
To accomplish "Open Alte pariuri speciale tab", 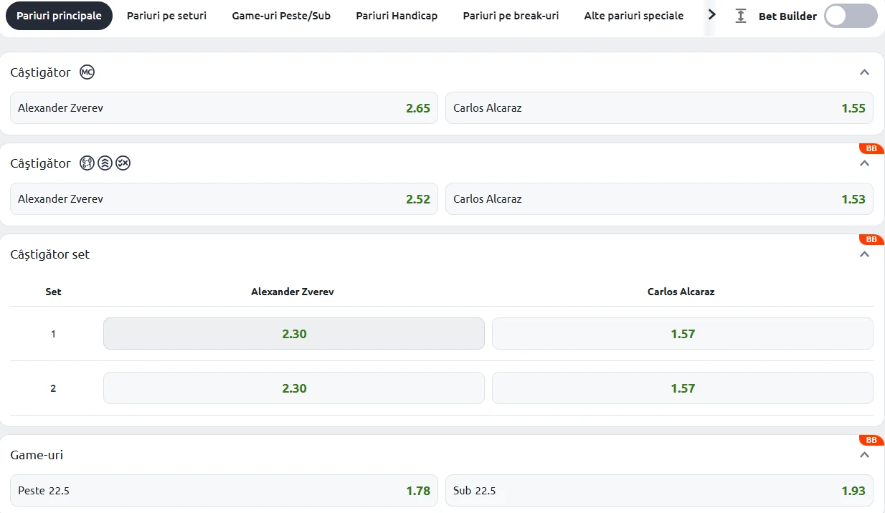I will point(634,16).
